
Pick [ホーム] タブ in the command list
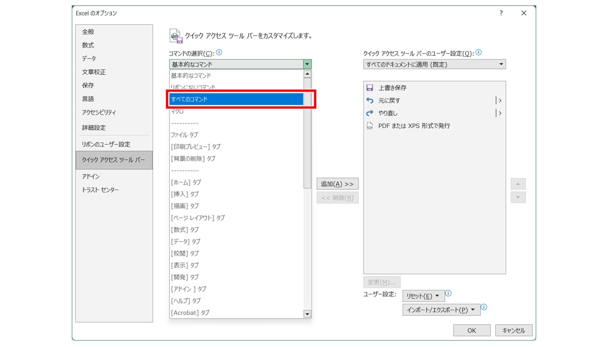point(236,182)
